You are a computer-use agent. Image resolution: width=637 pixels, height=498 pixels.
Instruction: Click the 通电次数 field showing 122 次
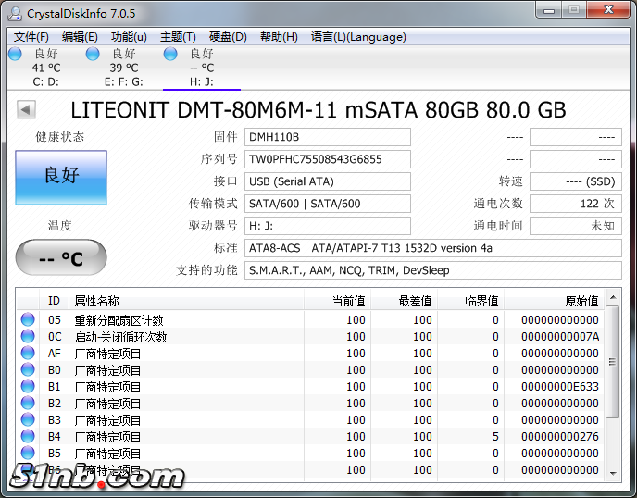(576, 204)
